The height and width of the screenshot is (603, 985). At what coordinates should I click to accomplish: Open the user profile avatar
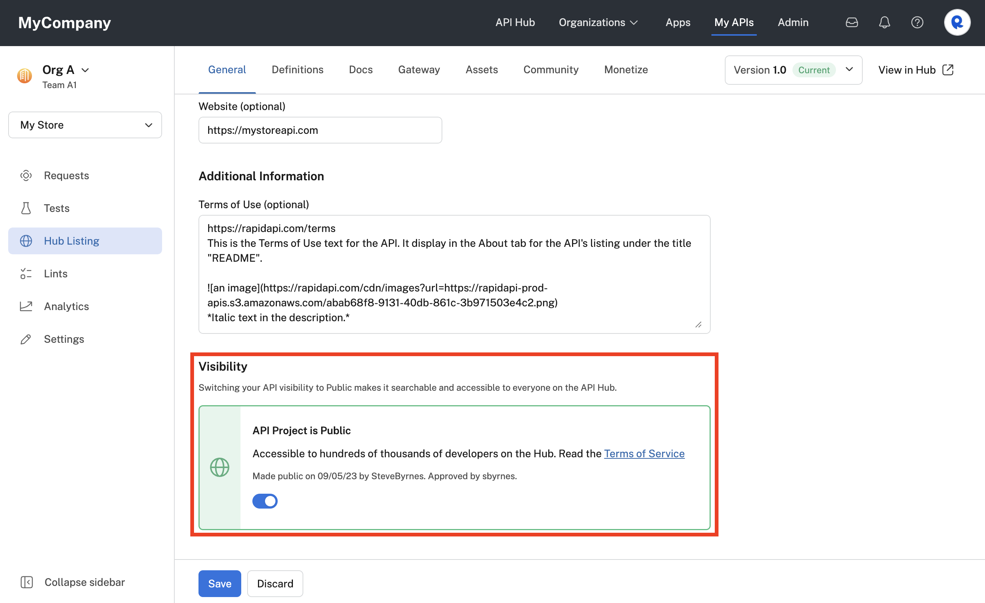tap(957, 22)
